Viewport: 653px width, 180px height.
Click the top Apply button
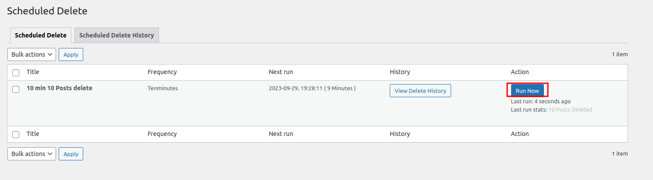tap(71, 54)
